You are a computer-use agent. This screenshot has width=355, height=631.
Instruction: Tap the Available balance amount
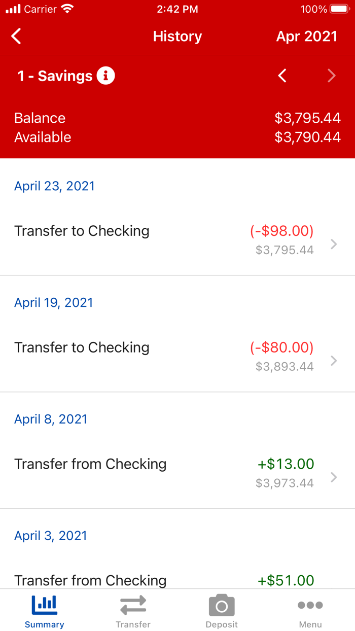pos(307,137)
